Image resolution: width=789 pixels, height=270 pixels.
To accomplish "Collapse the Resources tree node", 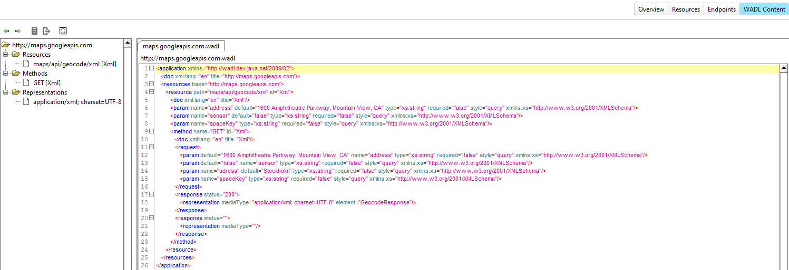I will [x=6, y=55].
